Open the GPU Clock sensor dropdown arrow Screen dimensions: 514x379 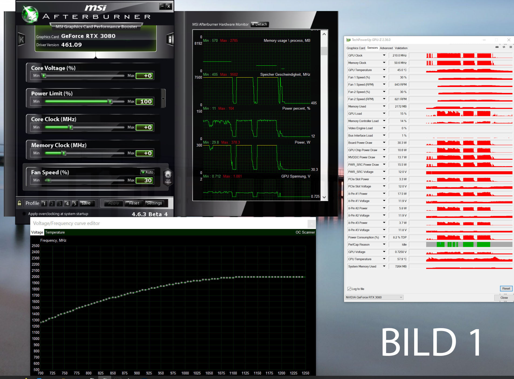384,55
